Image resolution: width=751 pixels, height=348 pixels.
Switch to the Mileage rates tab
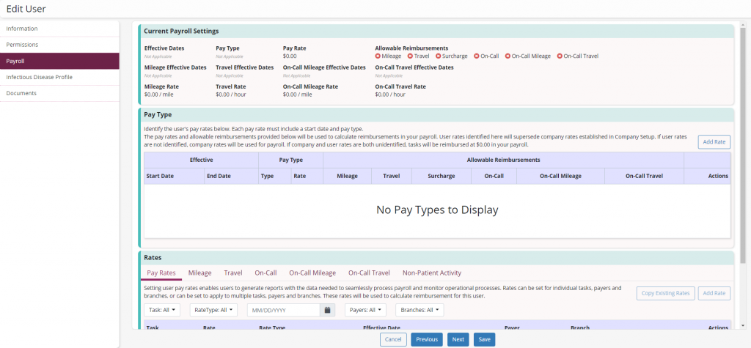(199, 273)
